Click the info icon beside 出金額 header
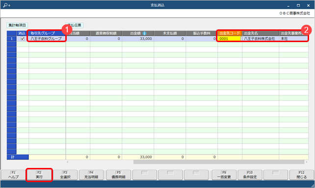Viewport: 315px width, 188px height. 144,33
